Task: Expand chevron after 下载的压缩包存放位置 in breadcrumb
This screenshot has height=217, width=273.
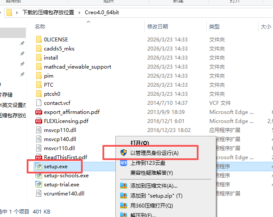Action: [79, 13]
